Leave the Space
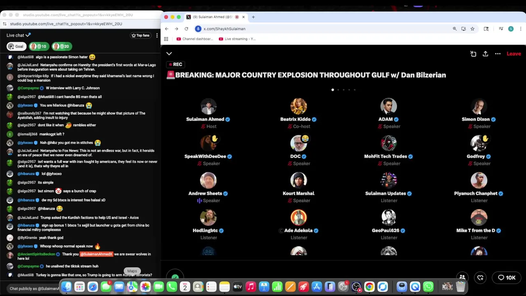Viewport: 526px width, 296px height. click(x=514, y=54)
